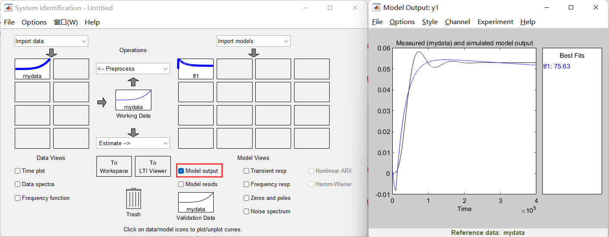Select the tf1 model icon
The height and width of the screenshot is (237, 609).
[196, 69]
